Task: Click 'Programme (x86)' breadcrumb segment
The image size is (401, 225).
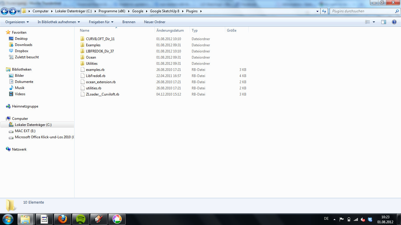Action: (112, 11)
